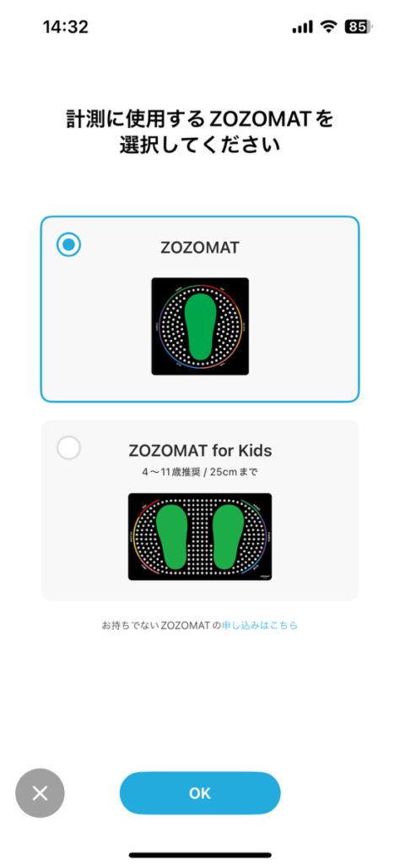Tap the Wi-Fi status icon
Screen dimensions: 400x866
329,26
